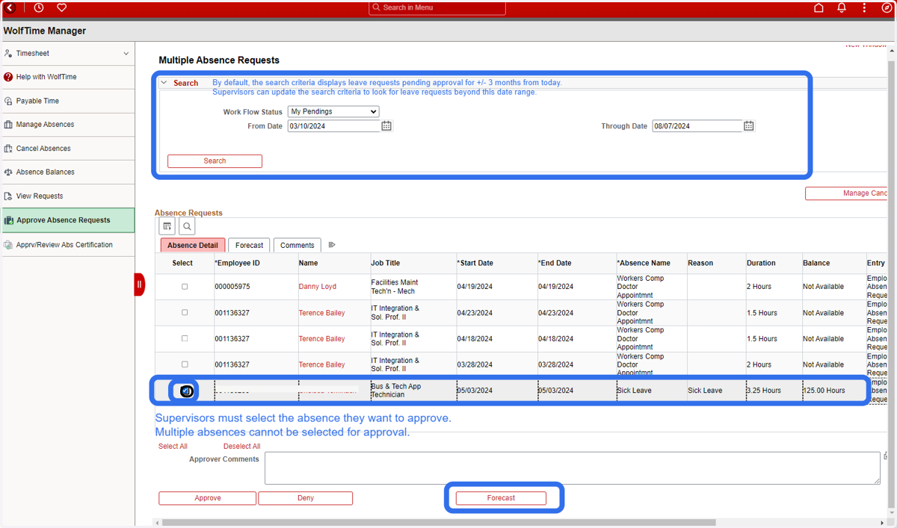Open Help with WolfTime
Screen dimensions: 897x528
tap(46, 77)
